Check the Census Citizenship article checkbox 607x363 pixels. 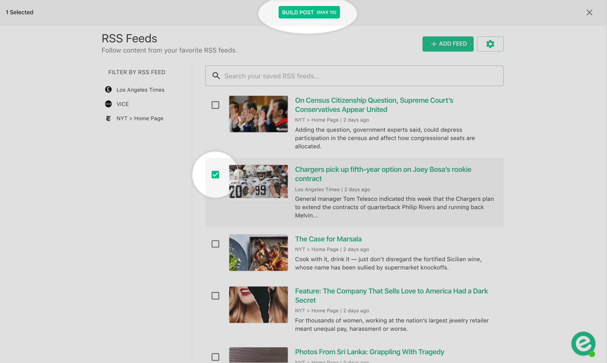[215, 105]
